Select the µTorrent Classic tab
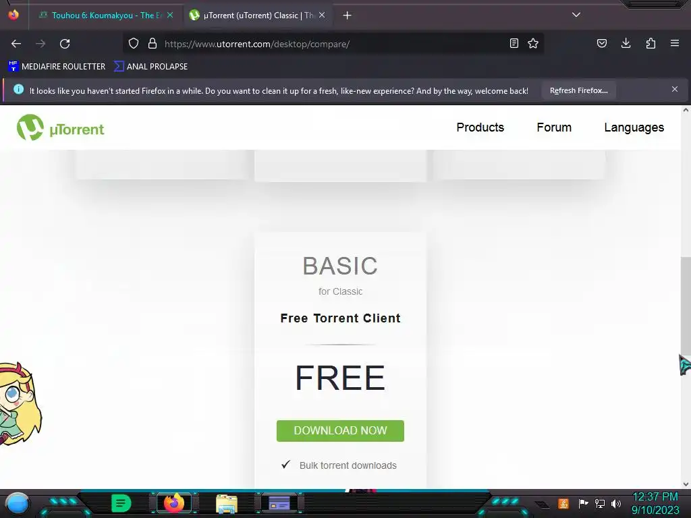The image size is (691, 518). click(258, 16)
